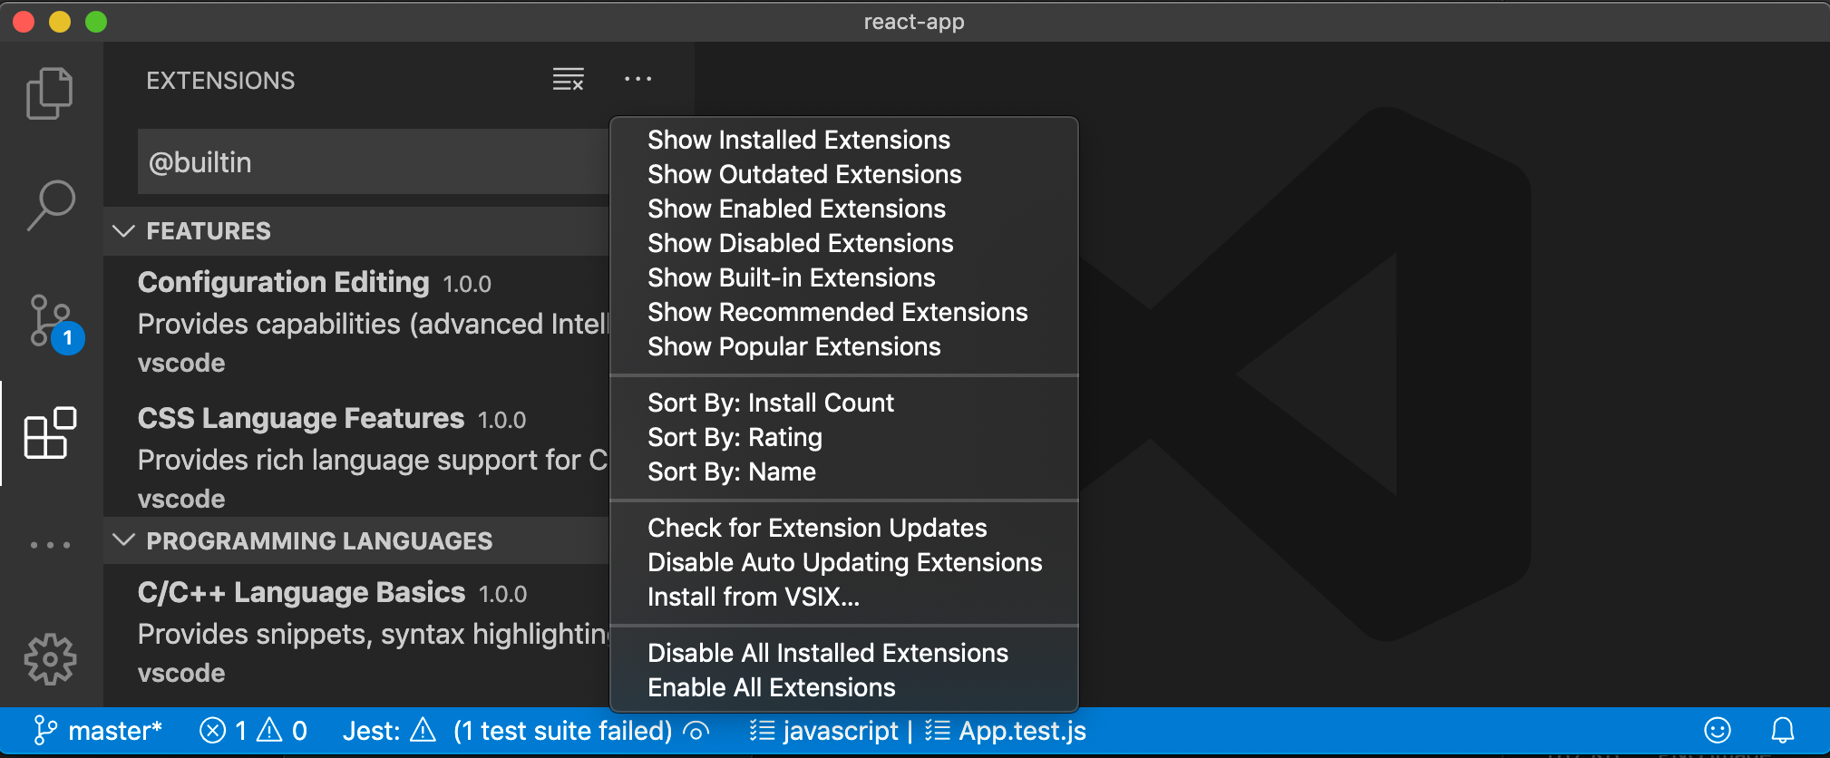Screen dimensions: 1830x758
Task: Open Problems via the error count icon
Action: click(x=223, y=730)
